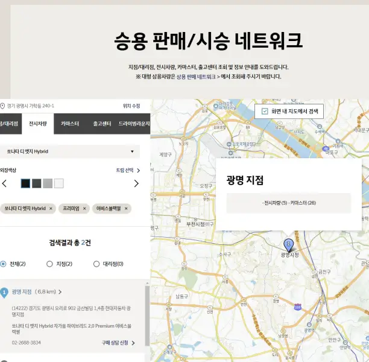This screenshot has width=369, height=362.
Task: Click the numbered 1 marker in results list
Action: (x=4, y=293)
